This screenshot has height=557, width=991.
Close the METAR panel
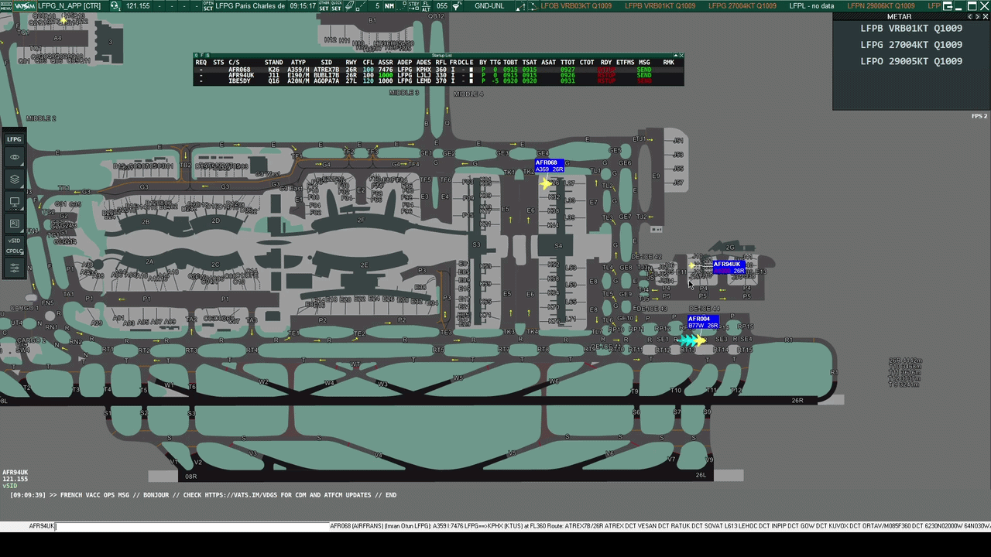click(x=984, y=16)
